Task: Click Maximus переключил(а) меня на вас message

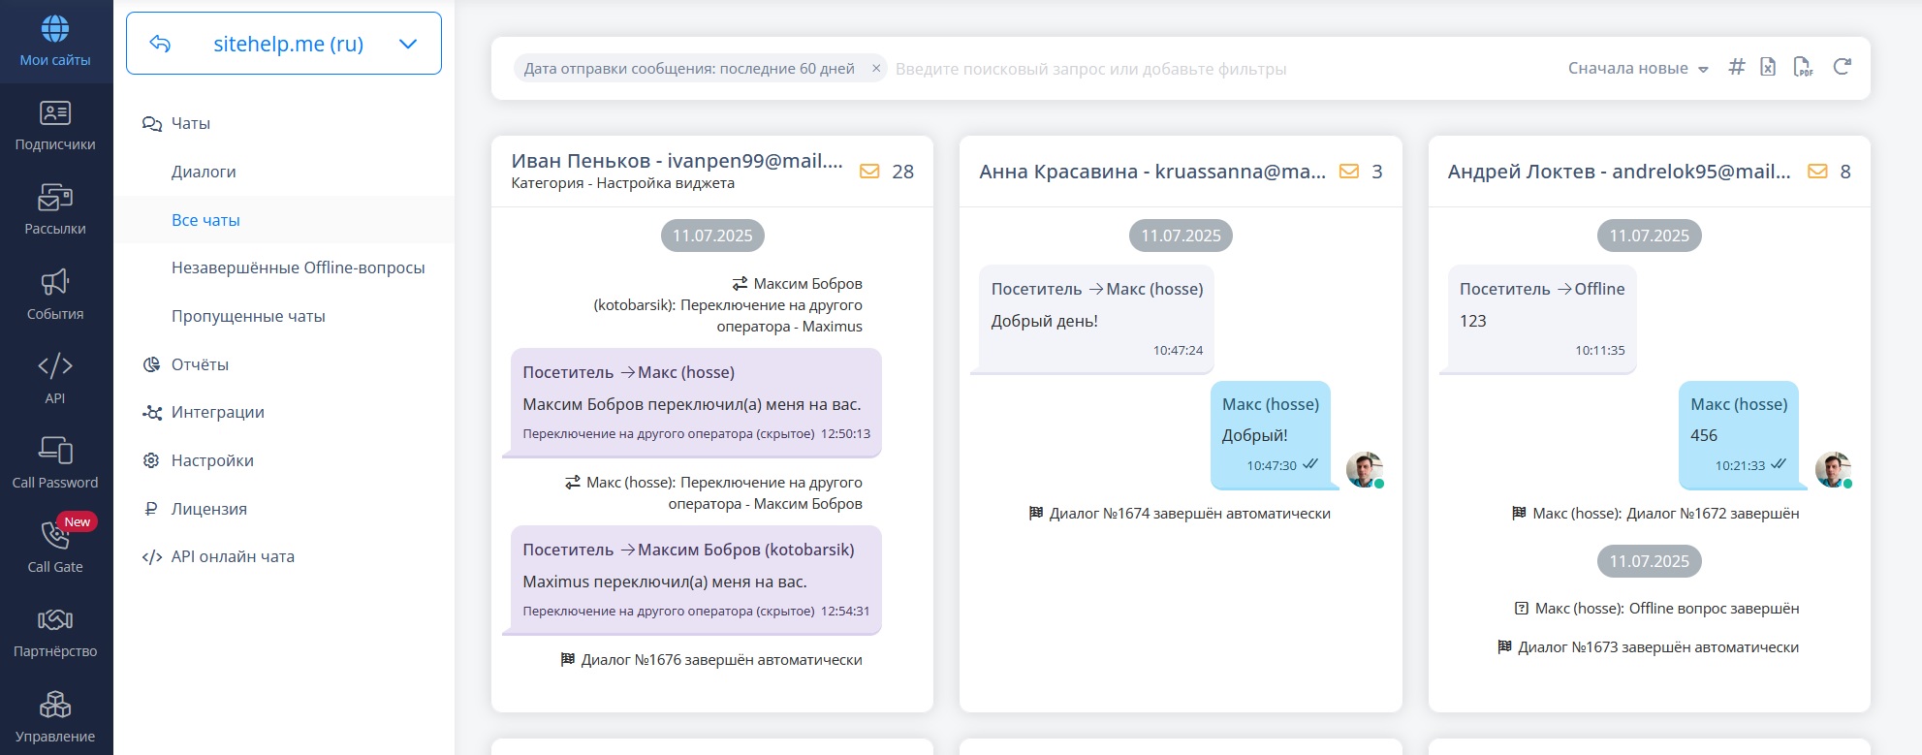Action: (696, 580)
